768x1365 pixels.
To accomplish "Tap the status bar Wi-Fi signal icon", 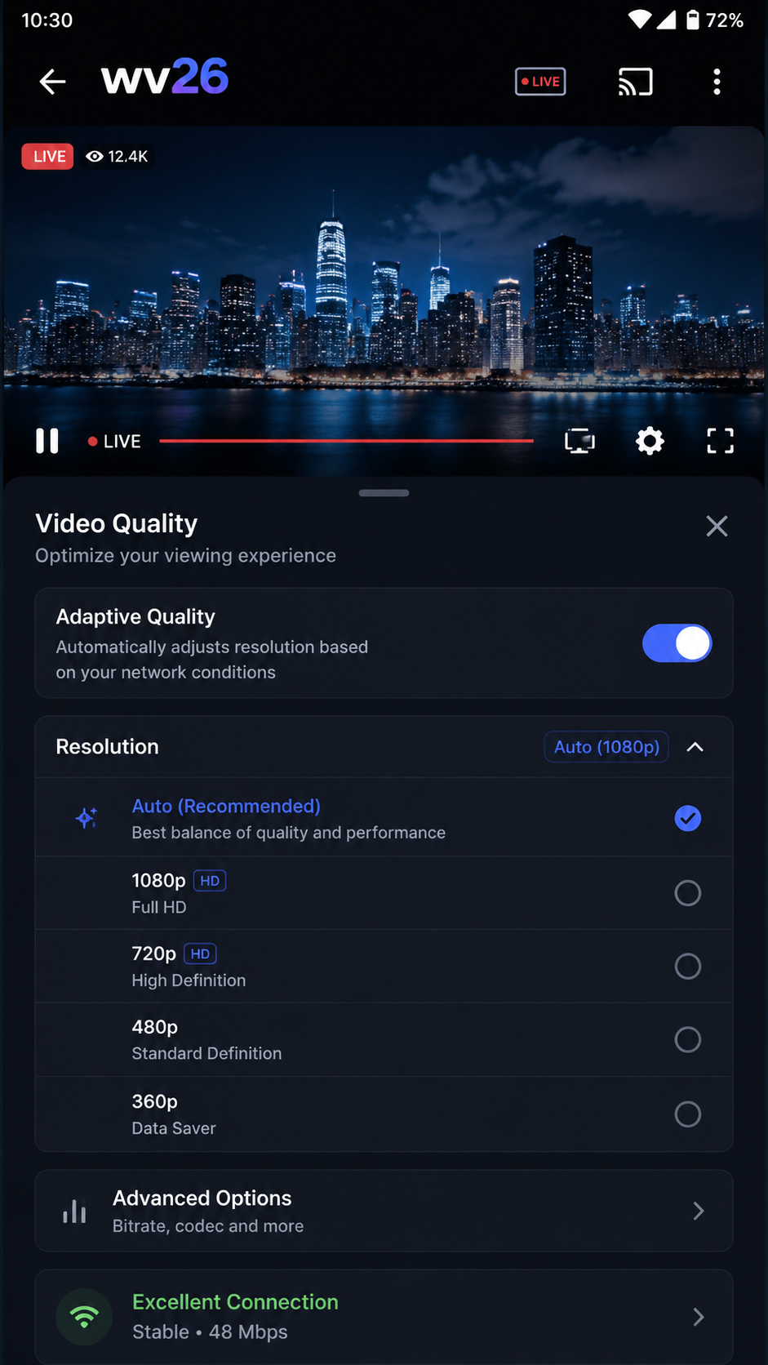I will pos(640,20).
